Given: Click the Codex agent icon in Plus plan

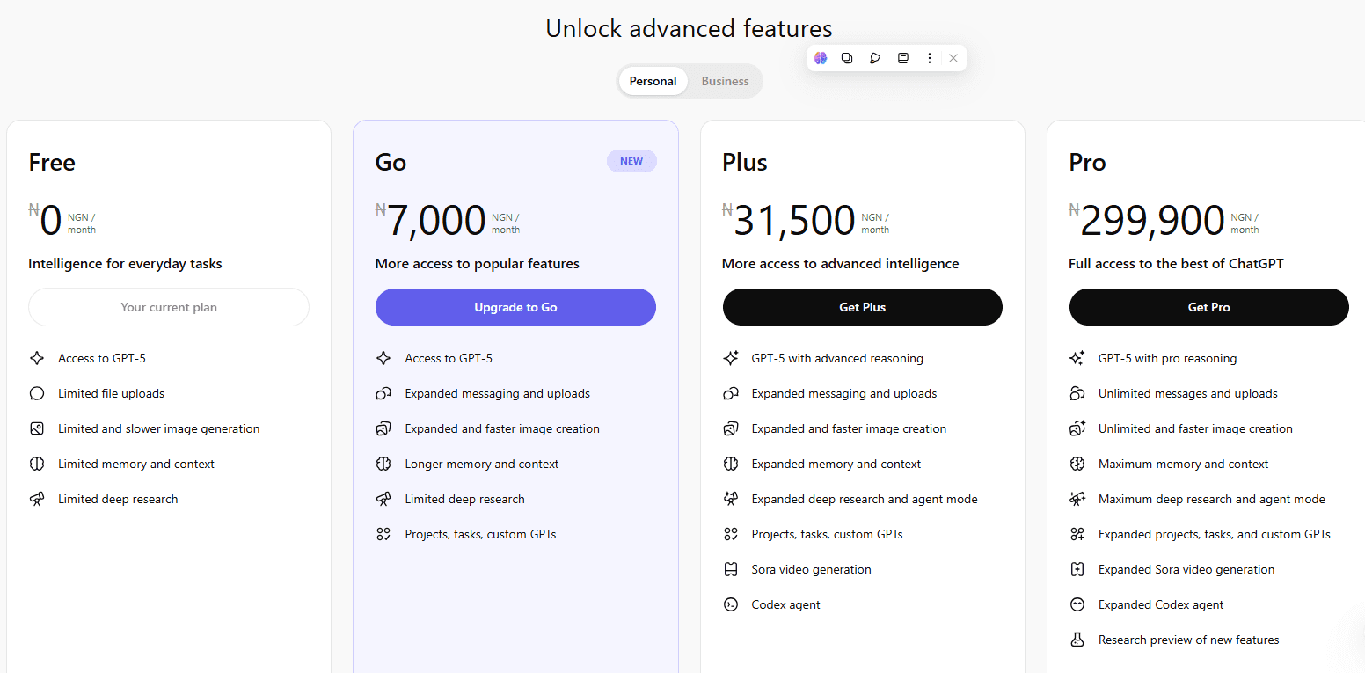Looking at the screenshot, I should point(730,604).
